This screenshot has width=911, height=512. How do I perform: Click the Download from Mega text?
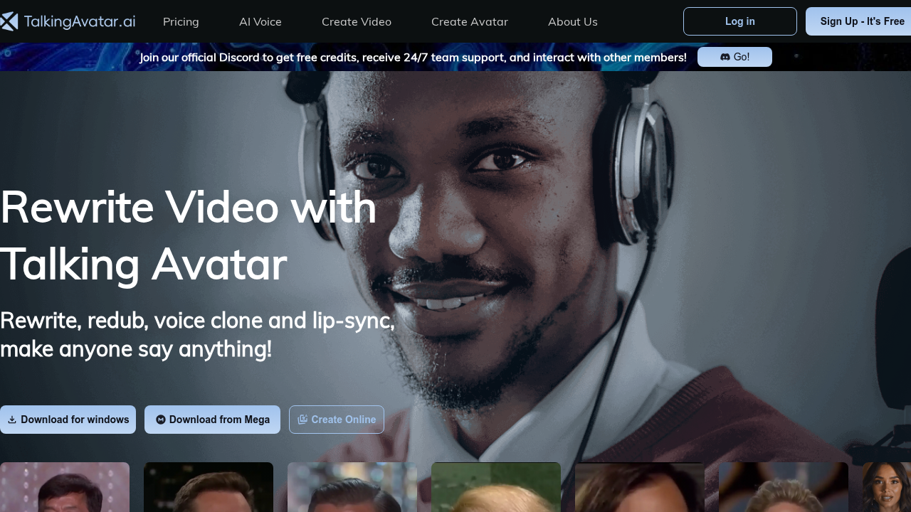click(x=219, y=420)
